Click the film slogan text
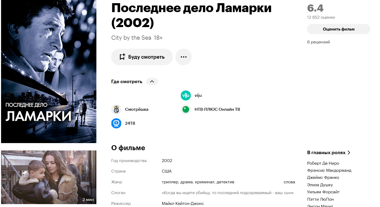Viewport: 380px width, 207px height. click(x=228, y=193)
